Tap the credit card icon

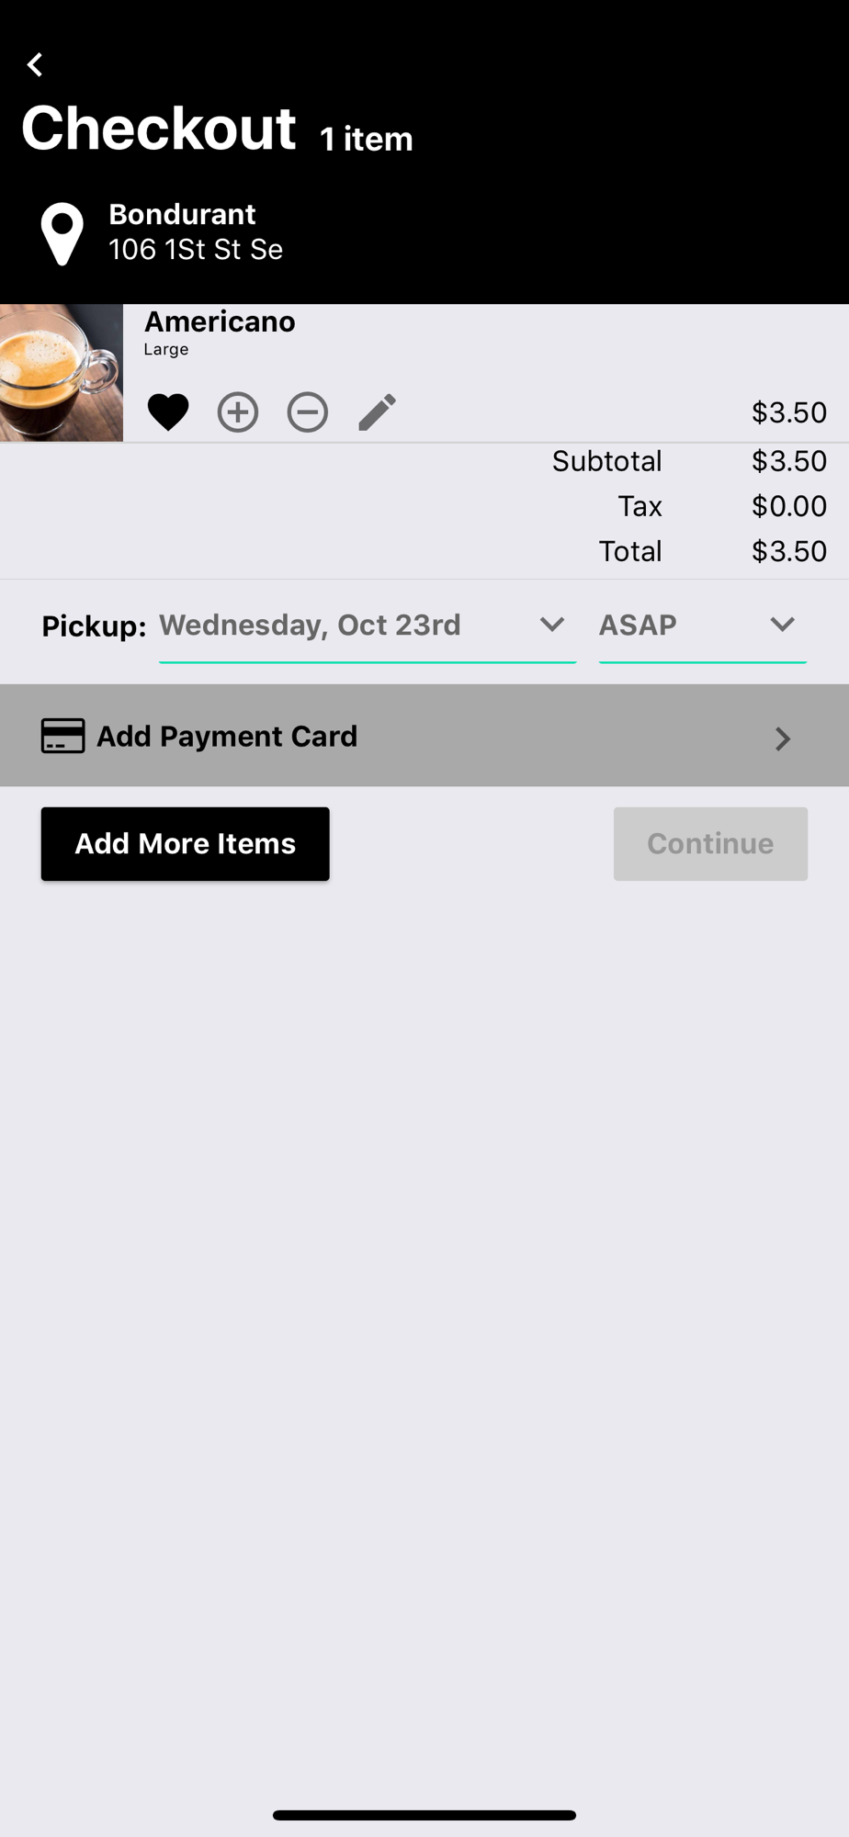pyautogui.click(x=63, y=736)
